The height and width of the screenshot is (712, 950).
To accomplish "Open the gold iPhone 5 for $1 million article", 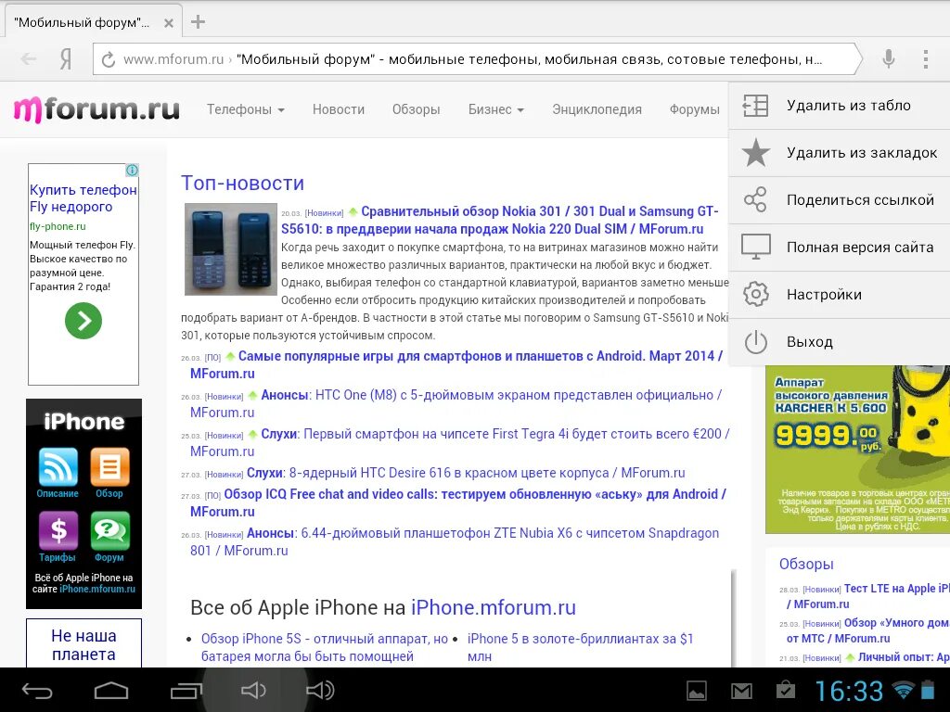I will pos(580,647).
